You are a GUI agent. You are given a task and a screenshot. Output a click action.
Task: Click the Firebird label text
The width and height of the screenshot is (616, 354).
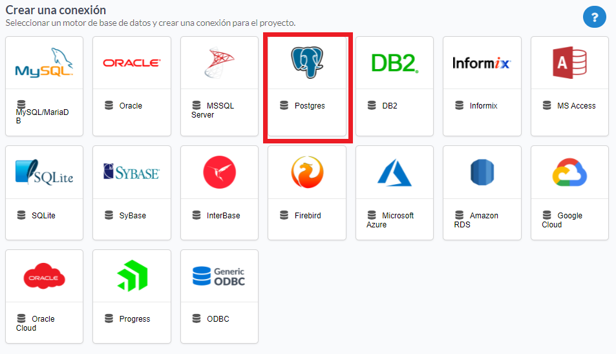[x=308, y=216]
